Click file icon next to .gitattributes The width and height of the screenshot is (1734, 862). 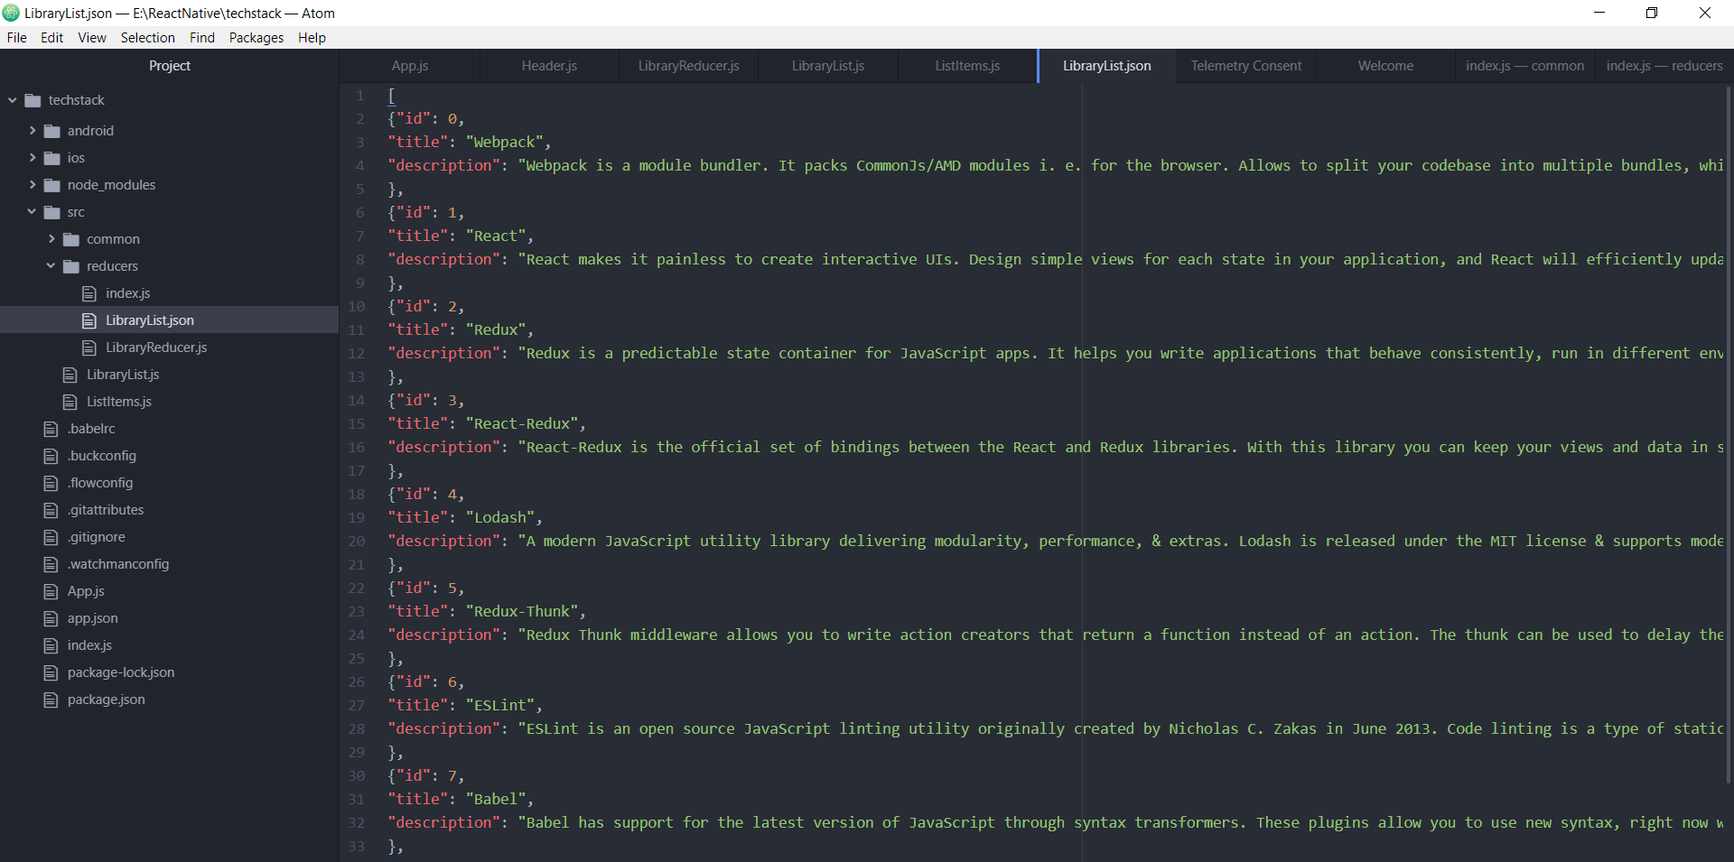[51, 510]
